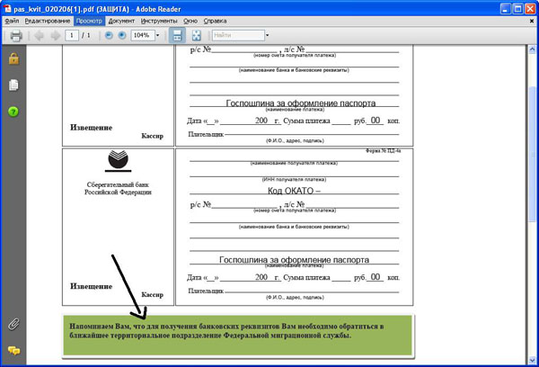Go to previous page arrow
Image resolution: width=539 pixels, height=367 pixels.
pos(39,35)
